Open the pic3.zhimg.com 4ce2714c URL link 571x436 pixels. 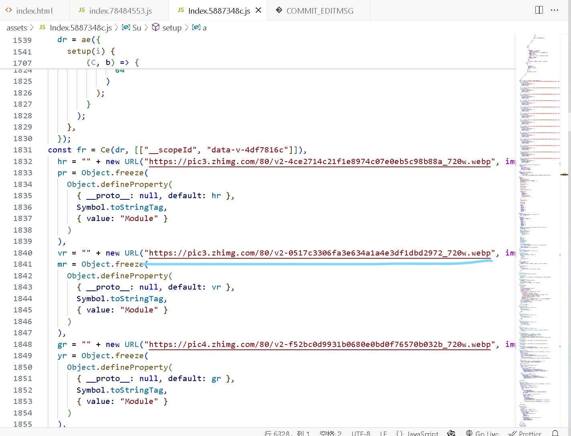tap(320, 162)
